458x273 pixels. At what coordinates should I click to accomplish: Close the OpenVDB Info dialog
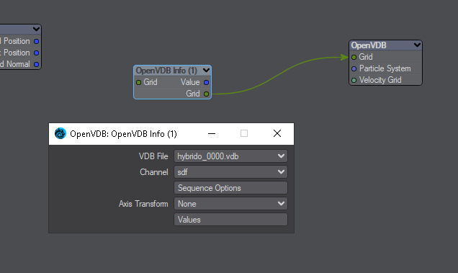pos(277,133)
